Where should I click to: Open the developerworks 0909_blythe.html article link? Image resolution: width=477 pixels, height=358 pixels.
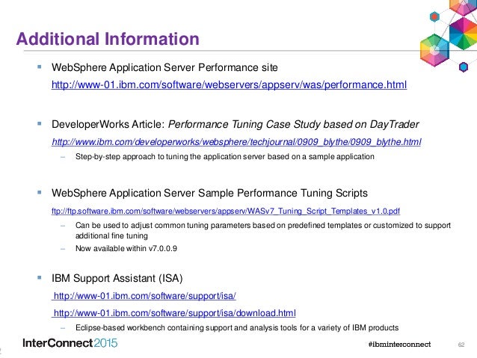coord(236,142)
